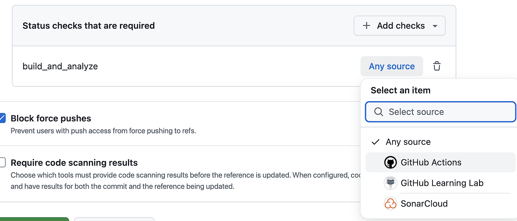Click the Block force pushes label
This screenshot has width=517, height=221.
(51, 119)
